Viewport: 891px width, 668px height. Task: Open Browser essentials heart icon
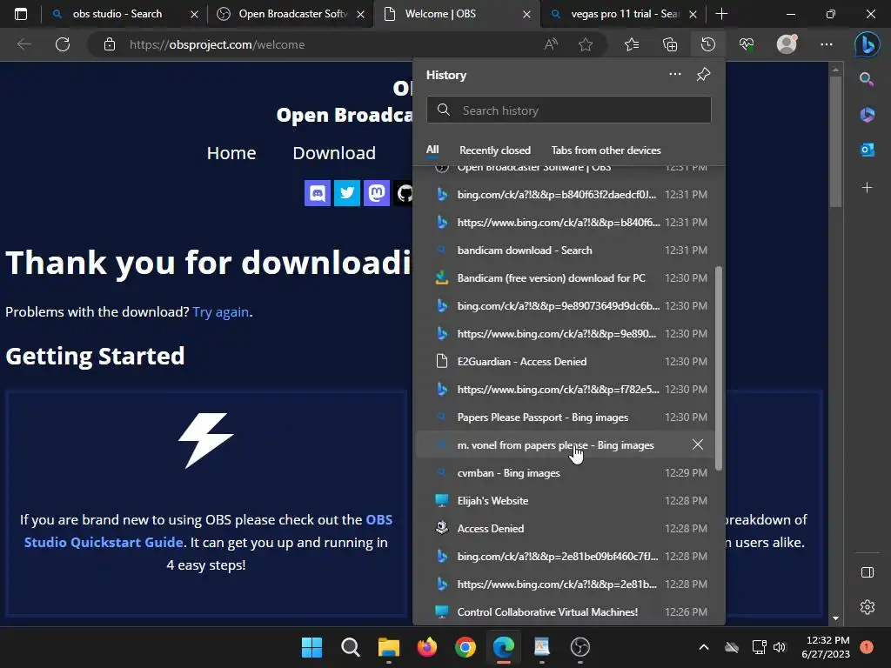(x=746, y=44)
